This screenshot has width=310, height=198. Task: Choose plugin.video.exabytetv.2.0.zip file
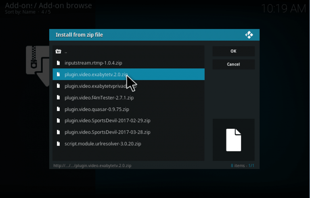pos(96,74)
